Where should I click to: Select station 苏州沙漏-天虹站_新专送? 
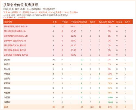click(15, 45)
